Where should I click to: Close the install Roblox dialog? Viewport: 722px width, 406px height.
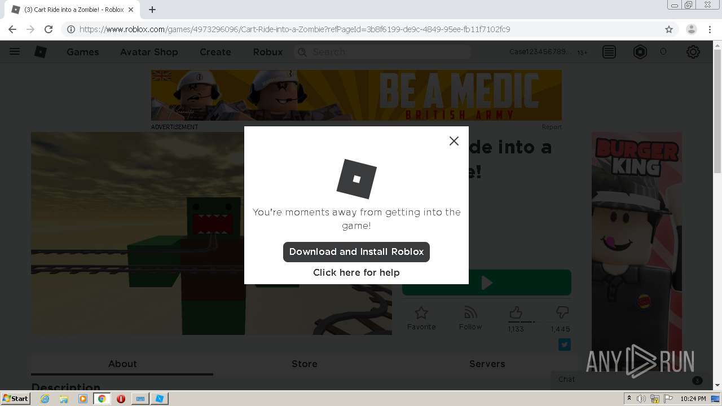point(454,141)
